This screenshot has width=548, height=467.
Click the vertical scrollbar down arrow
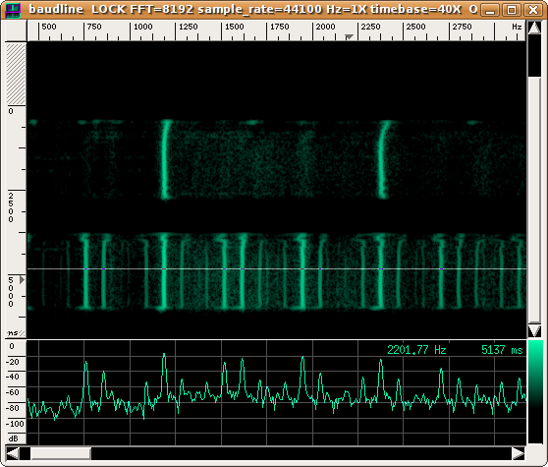[534, 330]
